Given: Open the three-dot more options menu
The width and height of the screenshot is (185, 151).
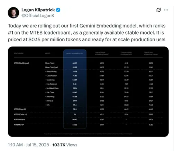Looking at the screenshot, I should (166, 10).
